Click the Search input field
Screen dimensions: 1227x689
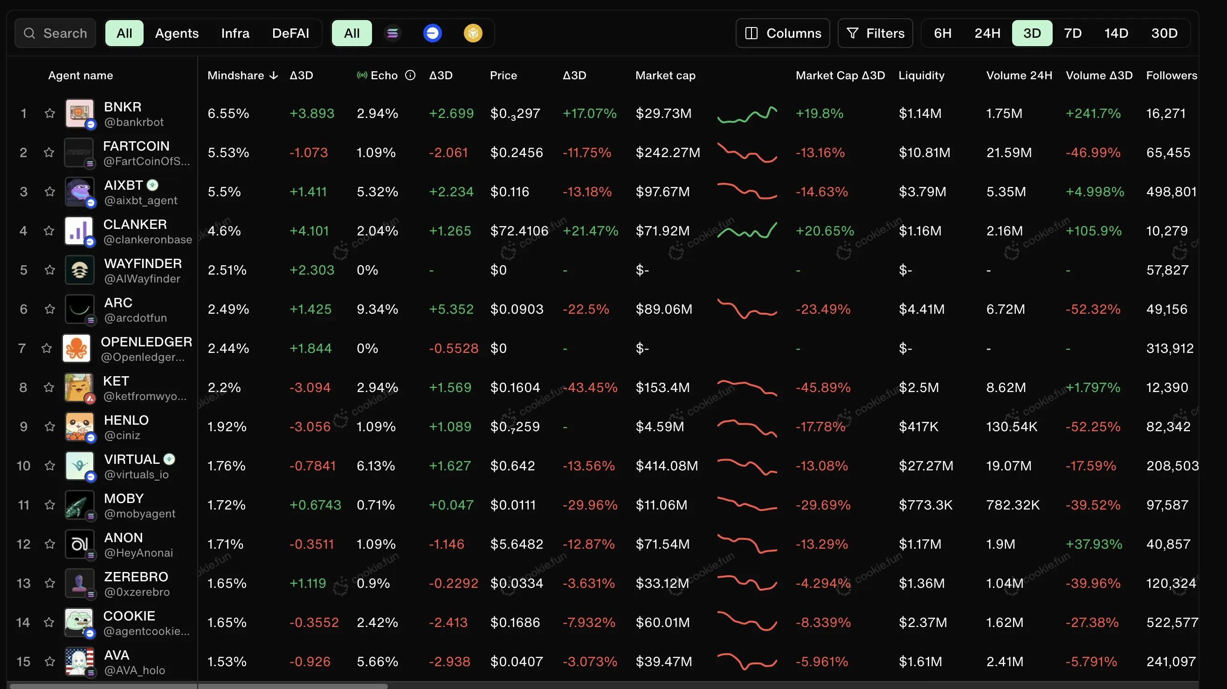(55, 33)
